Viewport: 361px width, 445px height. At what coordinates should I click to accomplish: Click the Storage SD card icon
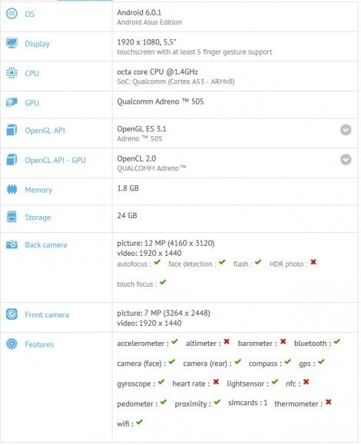pos(12,217)
